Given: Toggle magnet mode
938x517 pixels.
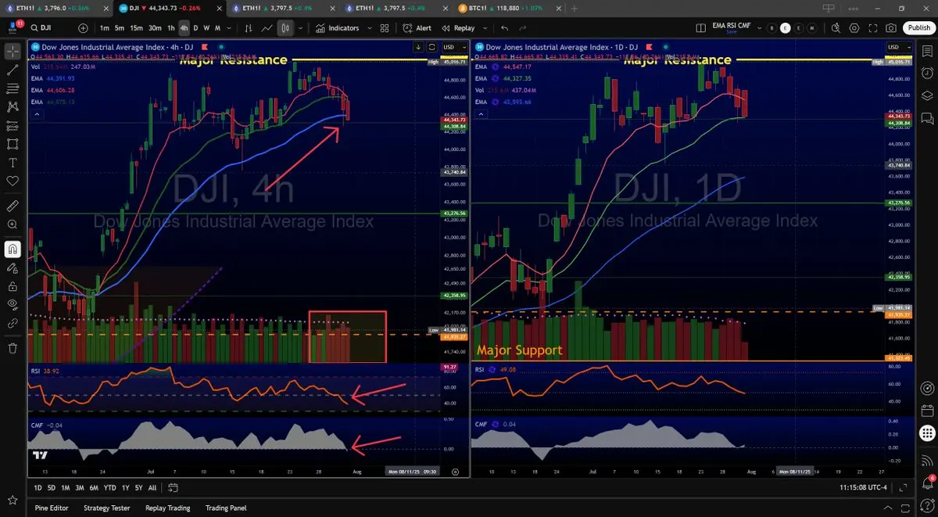Looking at the screenshot, I should (13, 250).
